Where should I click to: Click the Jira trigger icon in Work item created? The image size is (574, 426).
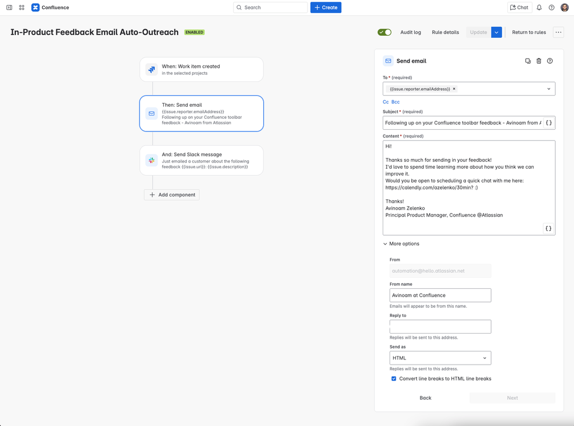tap(152, 69)
